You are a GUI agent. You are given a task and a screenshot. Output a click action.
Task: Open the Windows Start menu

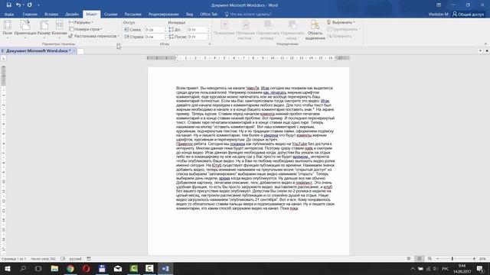point(7,268)
